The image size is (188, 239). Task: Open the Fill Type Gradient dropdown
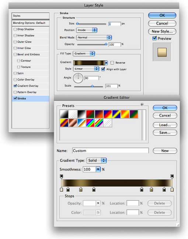click(x=84, y=53)
